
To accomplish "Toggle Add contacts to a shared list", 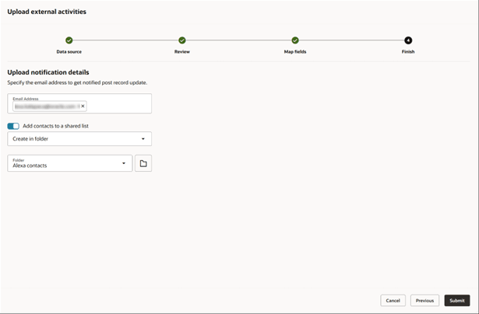I will [13, 126].
